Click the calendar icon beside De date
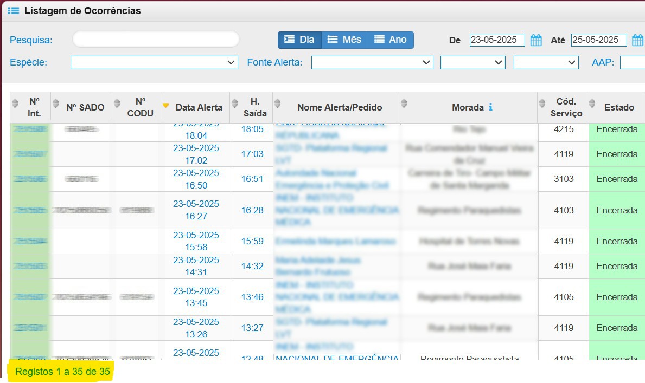Screen dimensions: 645x383 [x=536, y=40]
